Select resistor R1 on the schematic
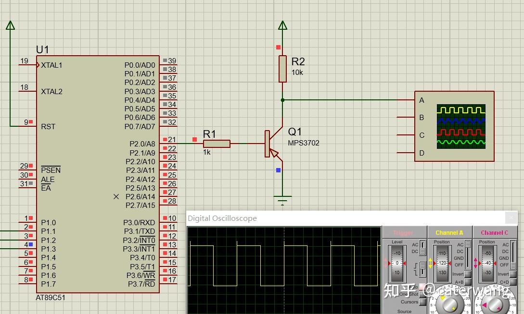 [217, 144]
